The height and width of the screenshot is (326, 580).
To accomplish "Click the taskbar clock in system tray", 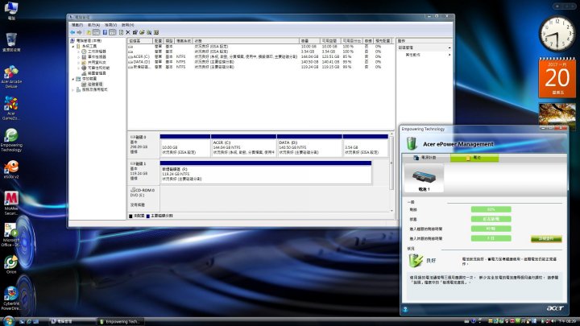I will pyautogui.click(x=568, y=321).
